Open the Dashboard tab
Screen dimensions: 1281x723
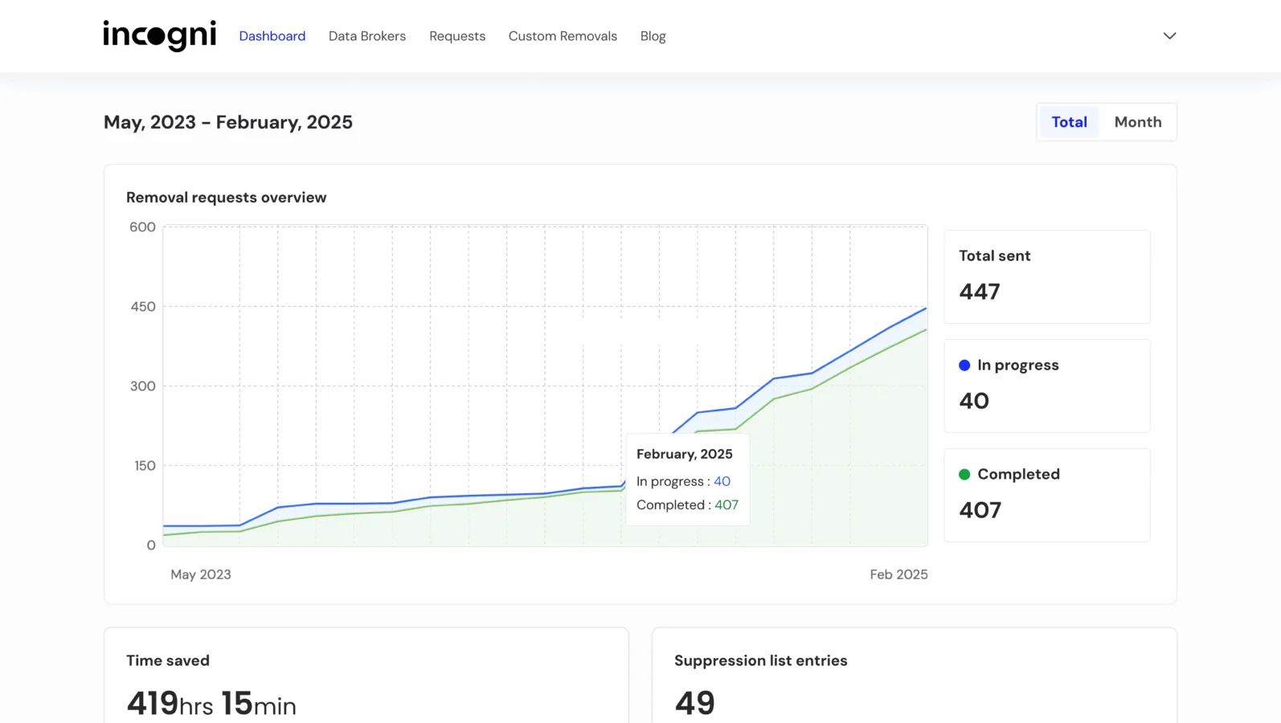272,36
